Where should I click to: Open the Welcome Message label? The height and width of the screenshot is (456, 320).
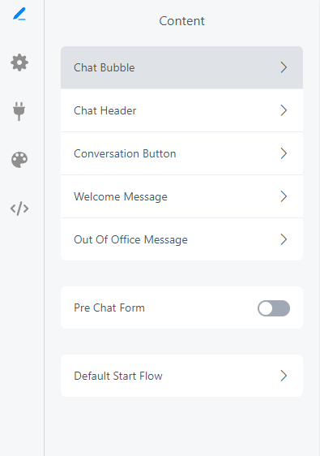(x=121, y=196)
